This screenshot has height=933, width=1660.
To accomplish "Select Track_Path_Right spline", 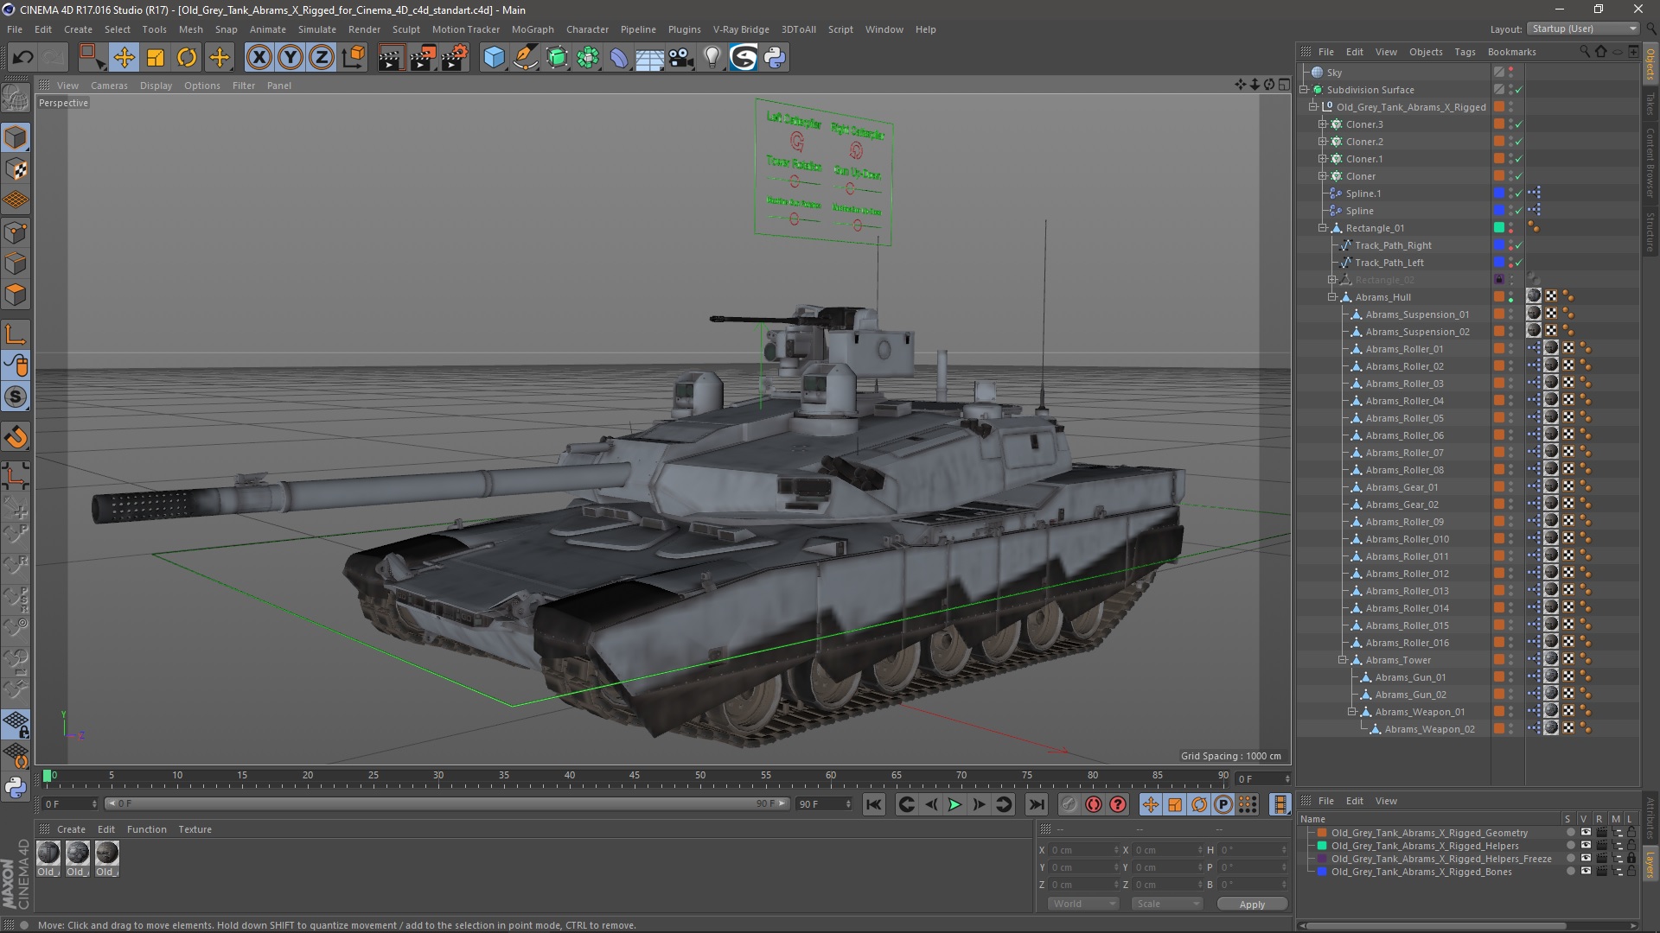I will (x=1393, y=245).
